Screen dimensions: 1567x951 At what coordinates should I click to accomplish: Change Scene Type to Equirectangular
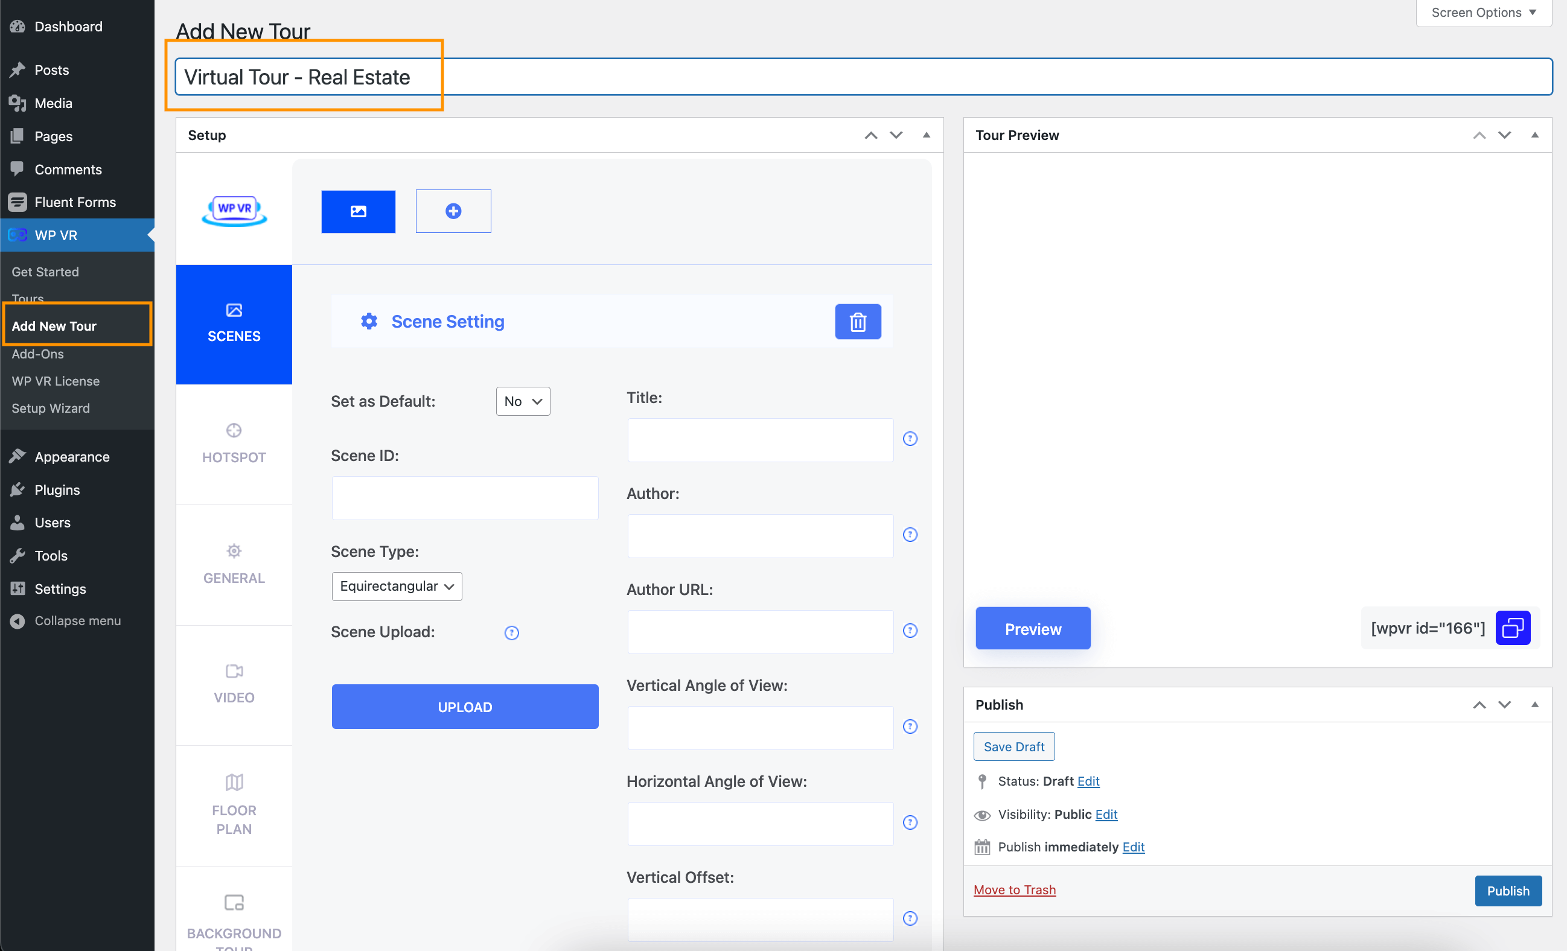pos(396,585)
